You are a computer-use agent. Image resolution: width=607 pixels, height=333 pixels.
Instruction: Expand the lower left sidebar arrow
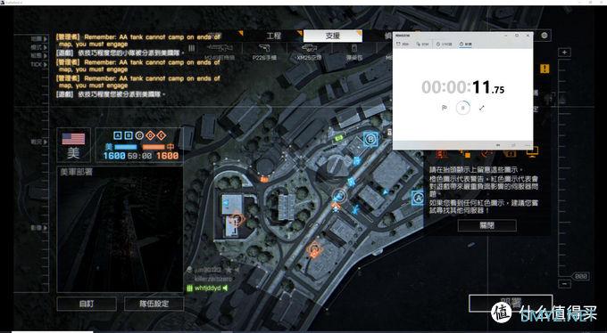[46, 228]
